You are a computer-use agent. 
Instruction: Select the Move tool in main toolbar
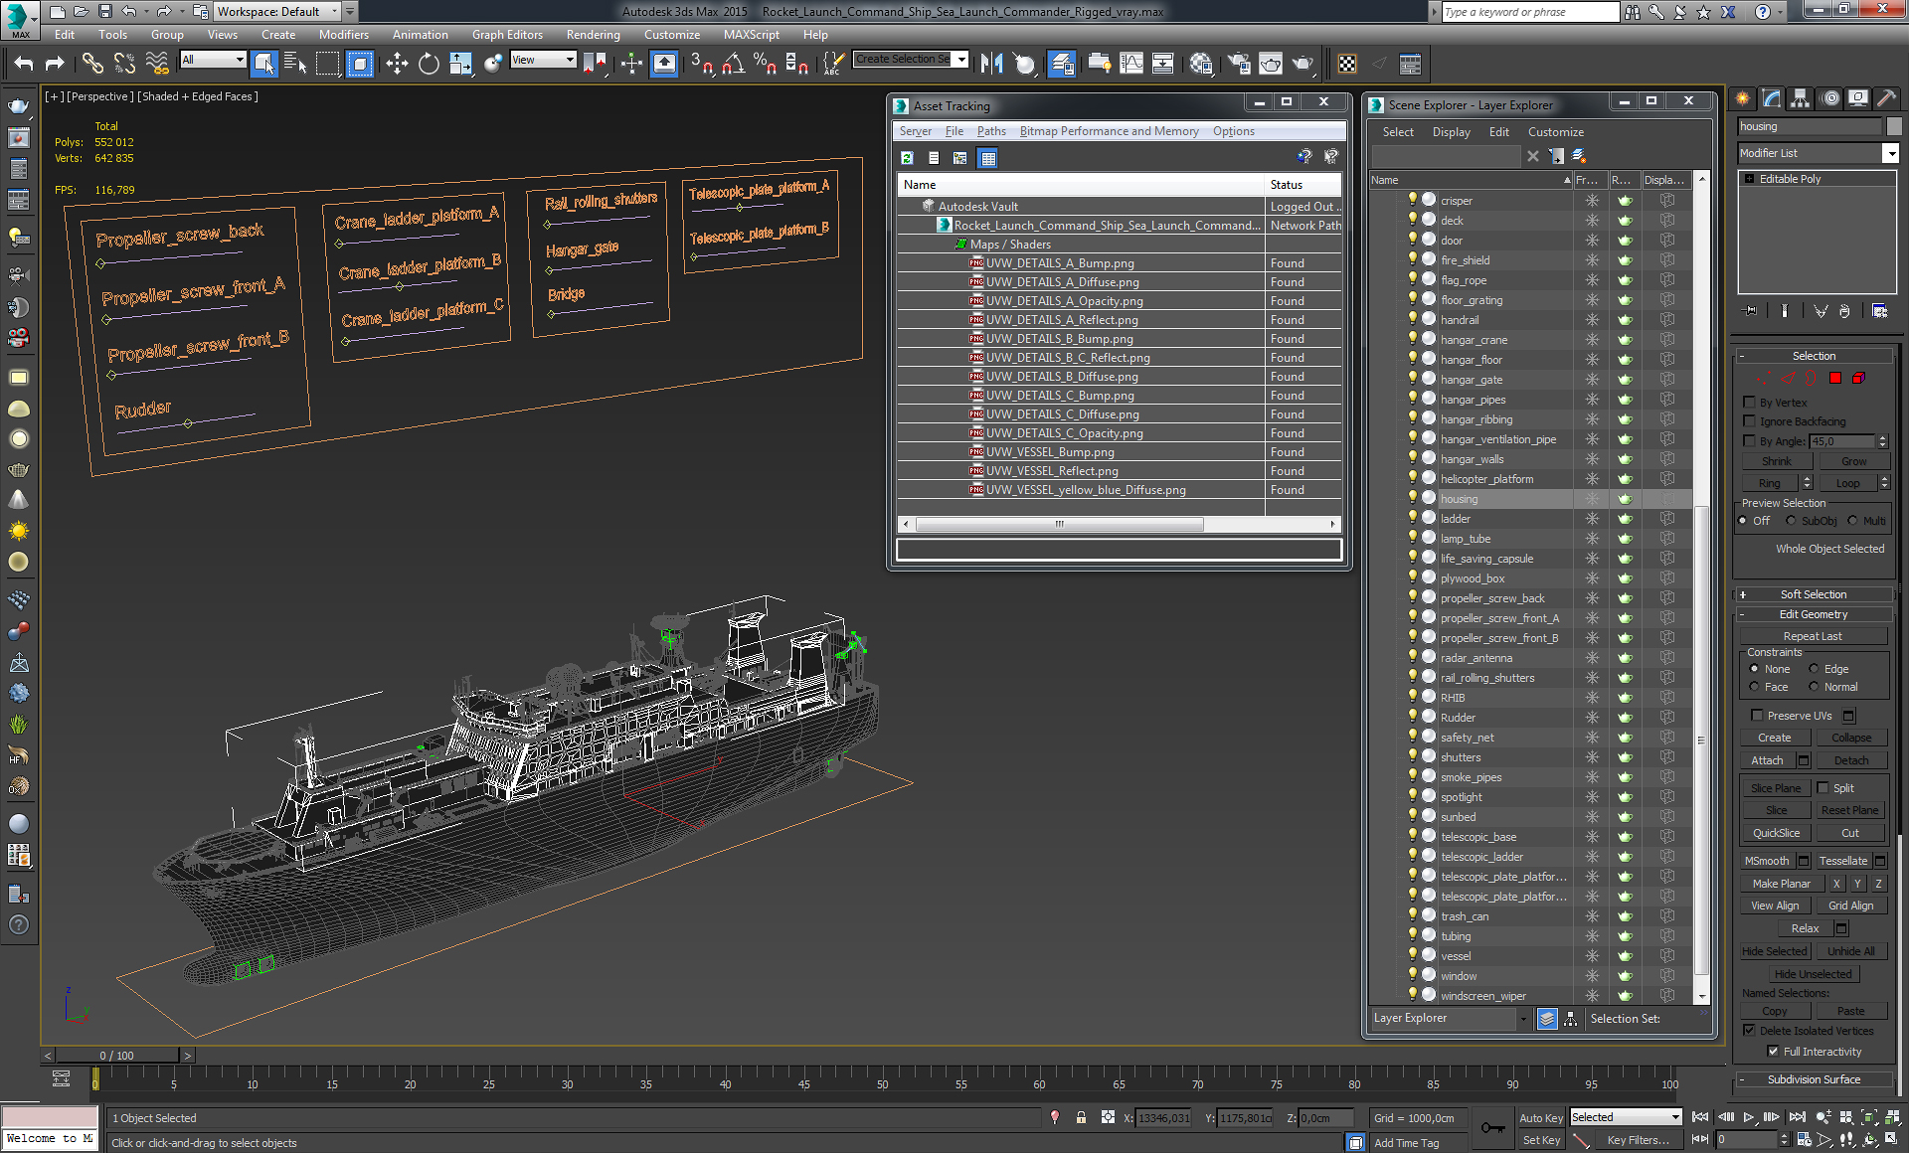397,64
